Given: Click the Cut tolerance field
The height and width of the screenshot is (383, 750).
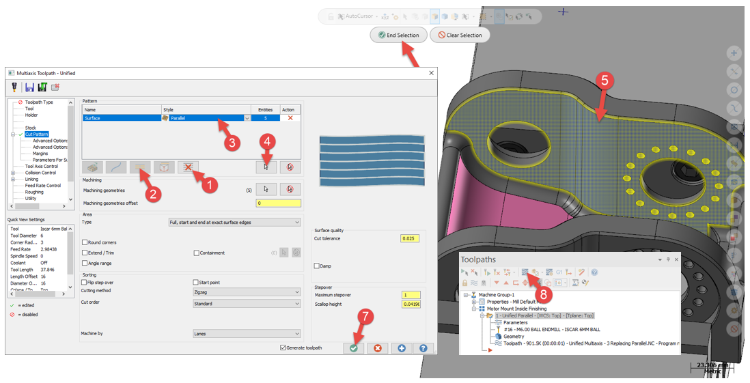Looking at the screenshot, I should [410, 238].
